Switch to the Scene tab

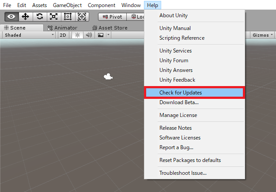(22, 28)
